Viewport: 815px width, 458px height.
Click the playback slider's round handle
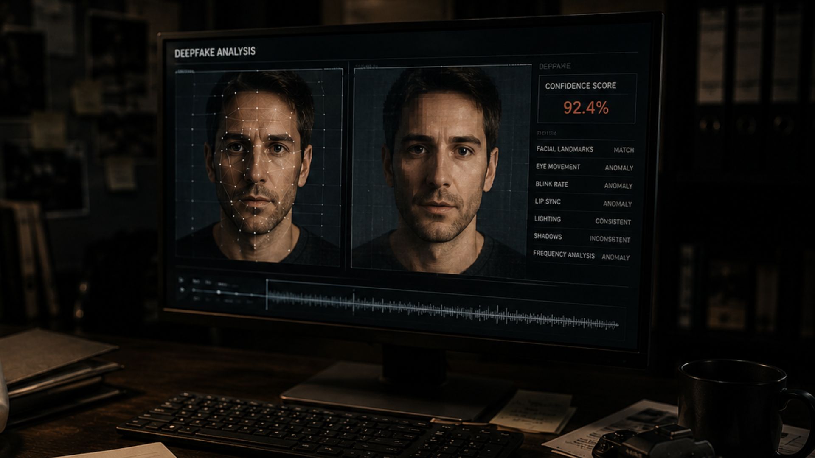click(x=219, y=292)
